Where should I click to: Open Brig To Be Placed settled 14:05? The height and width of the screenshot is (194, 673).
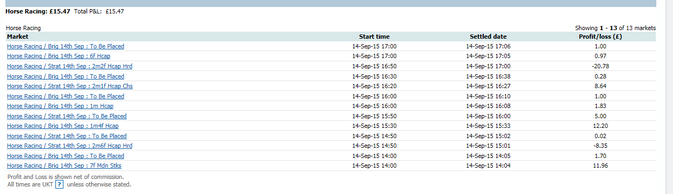click(x=66, y=156)
